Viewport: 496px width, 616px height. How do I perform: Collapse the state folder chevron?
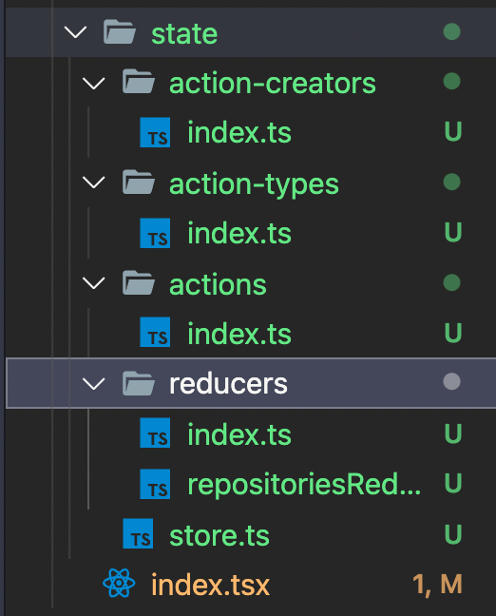(75, 32)
